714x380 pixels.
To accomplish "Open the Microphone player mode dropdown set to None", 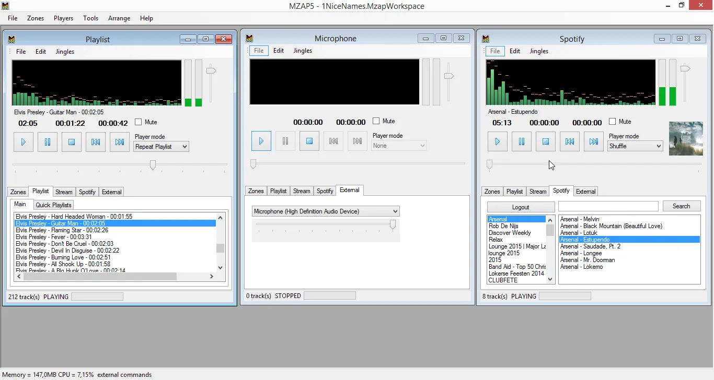I will (x=399, y=146).
